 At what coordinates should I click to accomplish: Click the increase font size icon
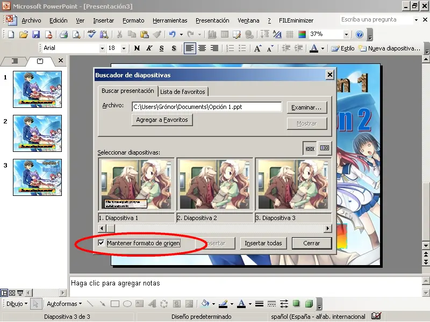[257, 48]
